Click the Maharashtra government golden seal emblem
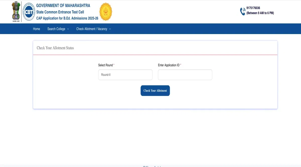The width and height of the screenshot is (301, 167). [x=106, y=12]
